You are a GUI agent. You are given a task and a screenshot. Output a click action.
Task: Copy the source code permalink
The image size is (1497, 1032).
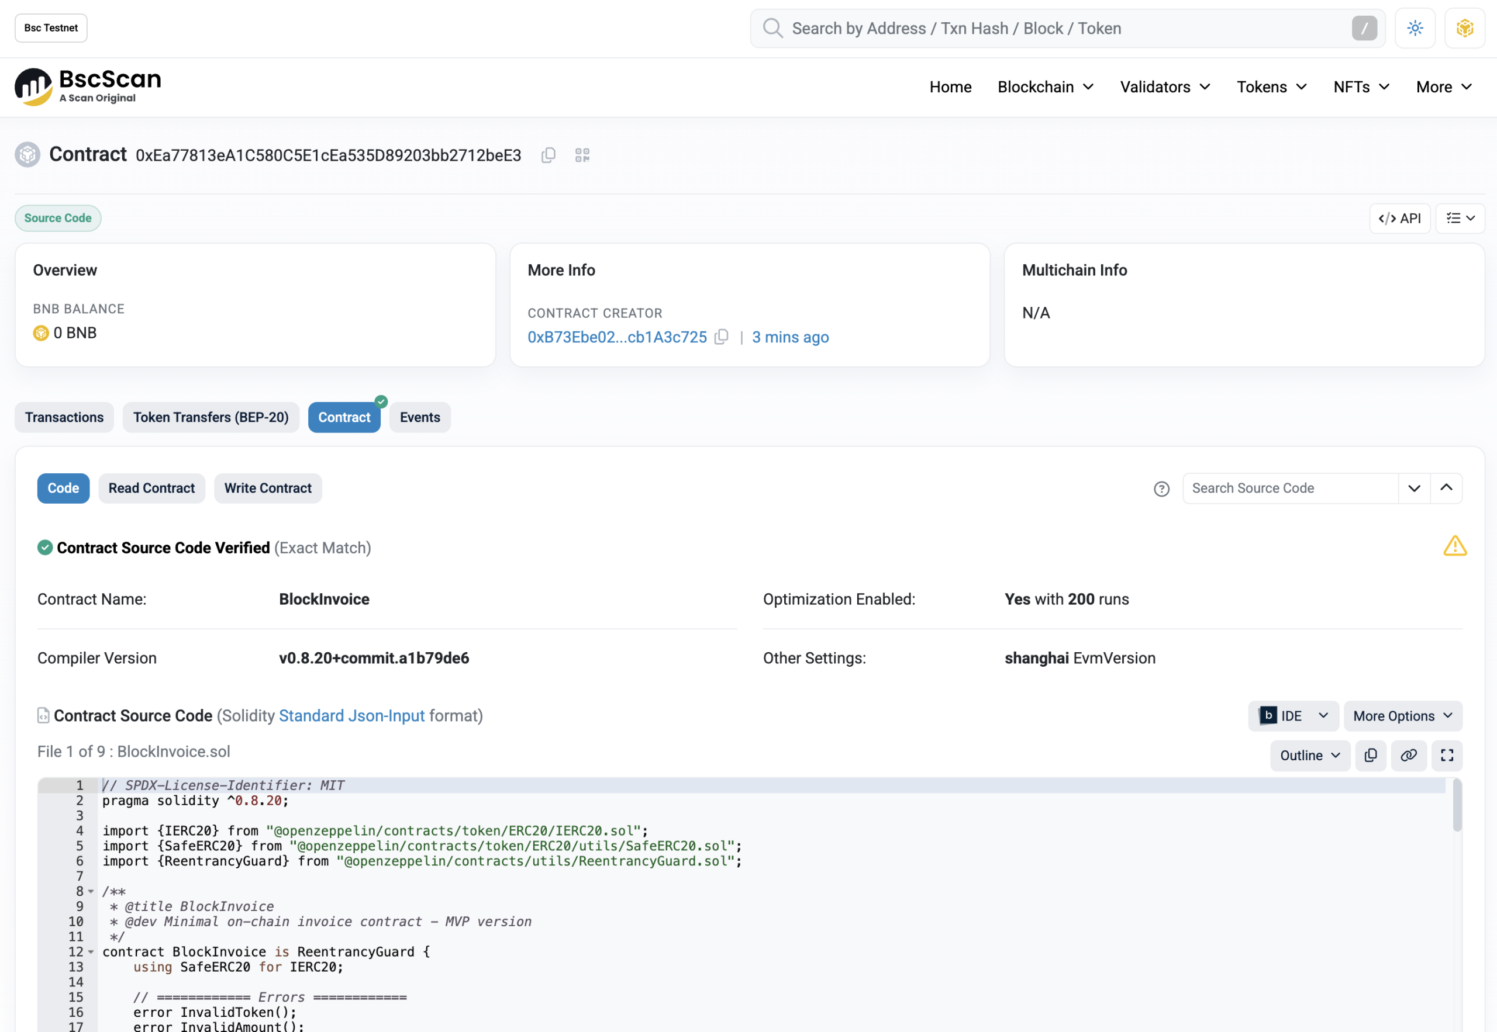[x=1408, y=755]
